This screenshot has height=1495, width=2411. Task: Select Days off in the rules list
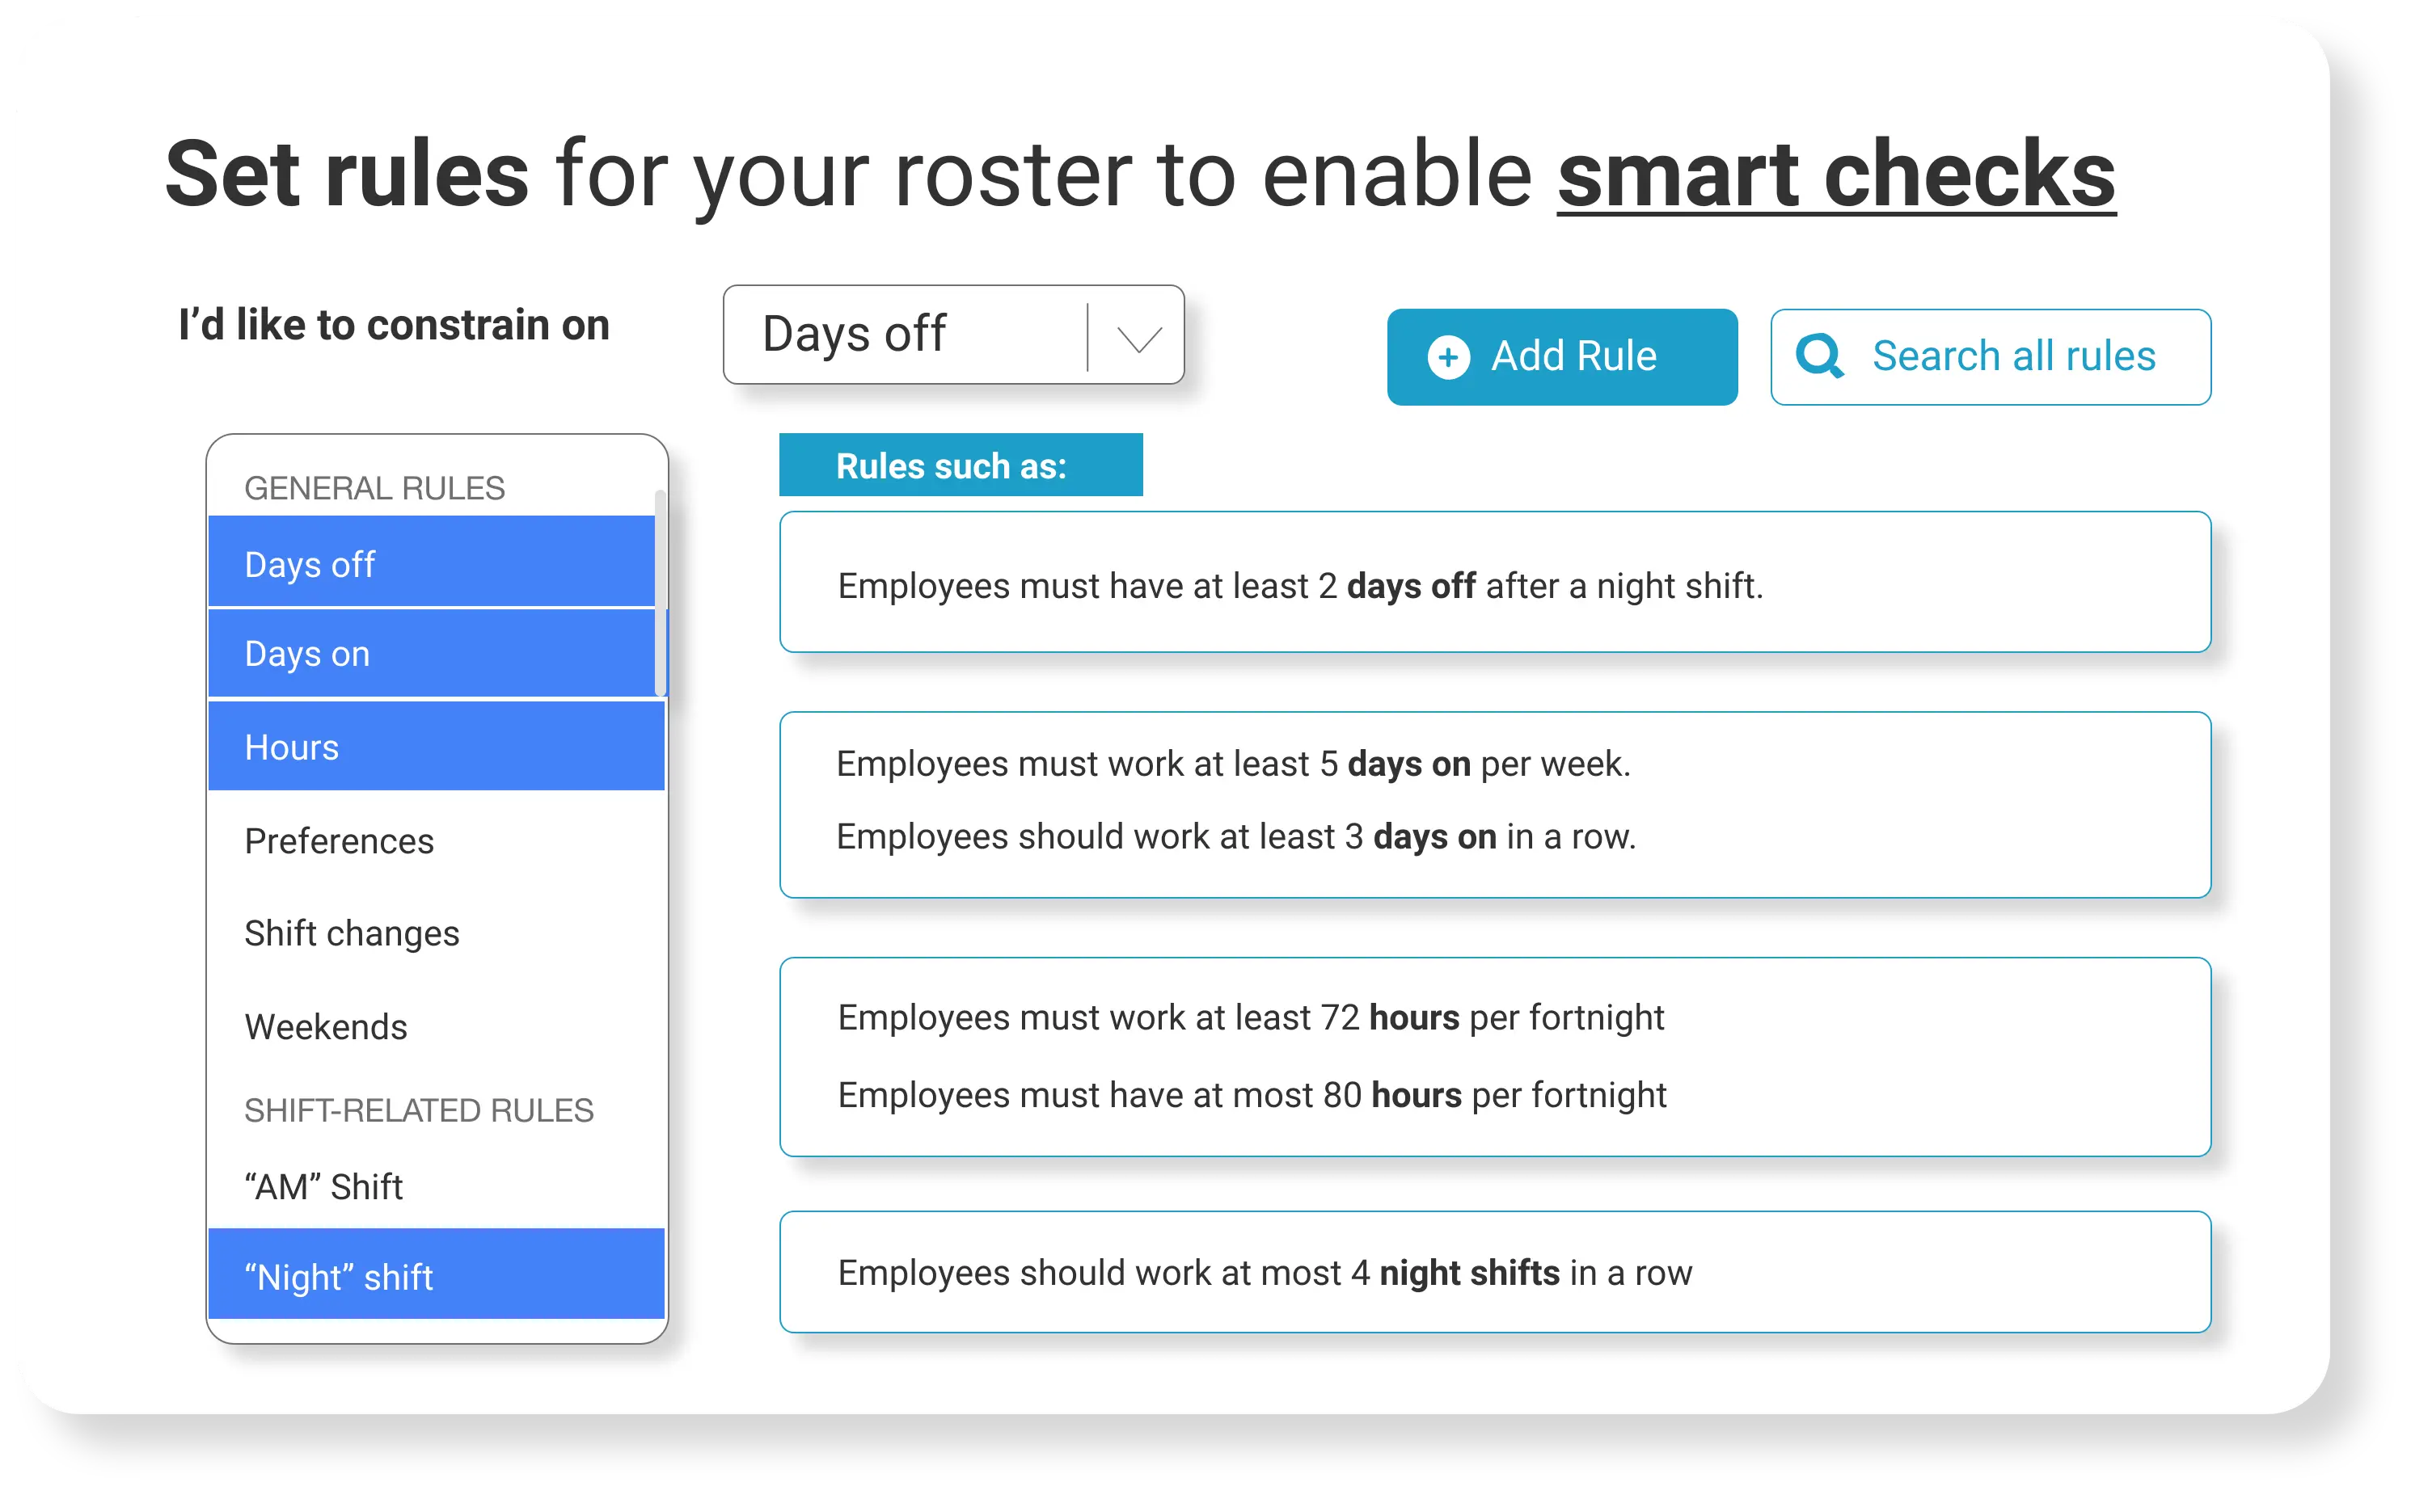click(433, 562)
